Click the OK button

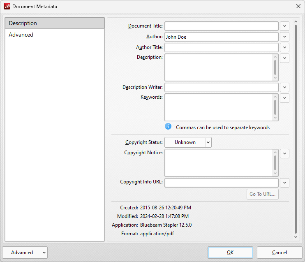[230, 253]
